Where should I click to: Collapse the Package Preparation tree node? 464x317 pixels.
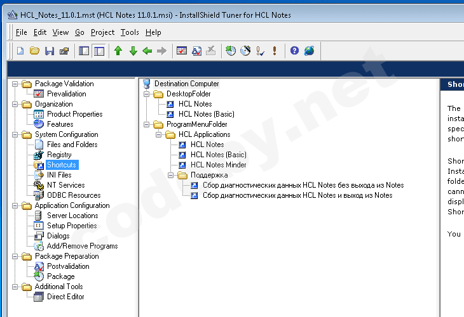point(15,257)
